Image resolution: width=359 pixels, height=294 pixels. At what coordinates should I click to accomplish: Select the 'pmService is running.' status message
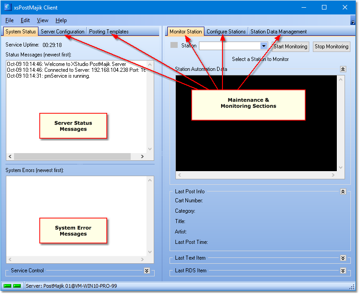48,76
